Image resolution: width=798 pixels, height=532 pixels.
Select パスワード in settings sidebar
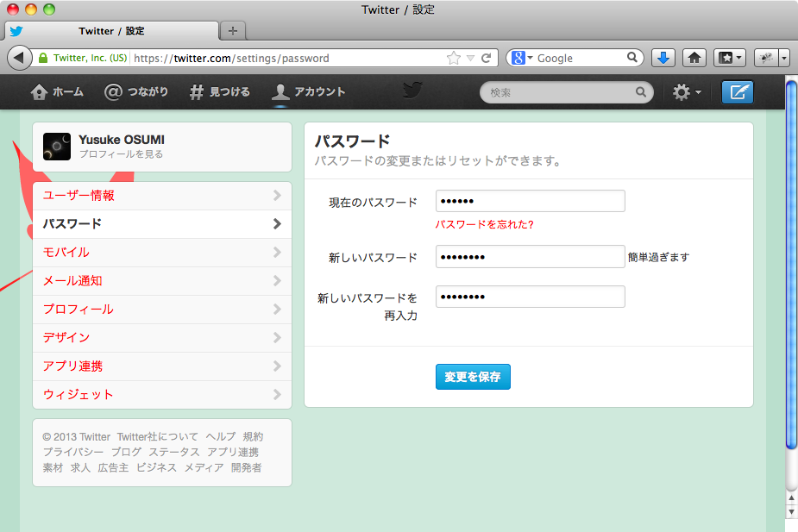162,224
